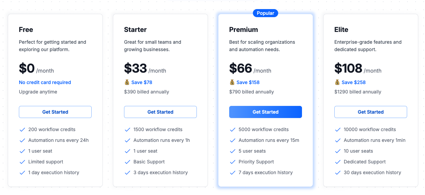This screenshot has width=425, height=195.
Task: Click Get Started on the Free plan
Action: 55,112
